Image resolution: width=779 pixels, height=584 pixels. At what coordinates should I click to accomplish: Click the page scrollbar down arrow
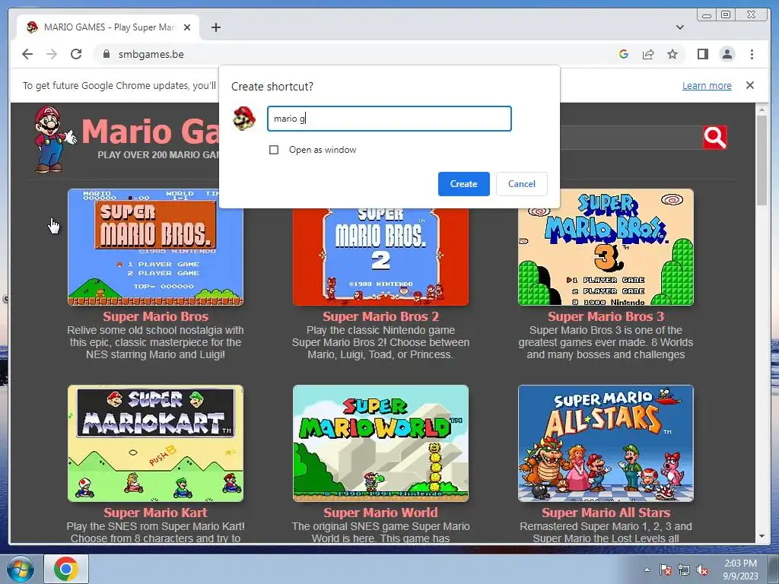[762, 536]
